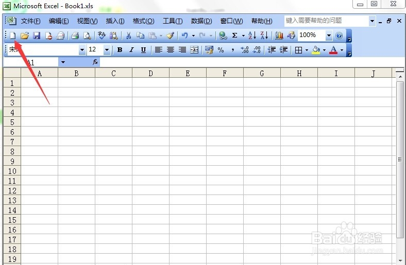Select row 10 header
Viewport: 406px width, 265px height.
point(12,171)
